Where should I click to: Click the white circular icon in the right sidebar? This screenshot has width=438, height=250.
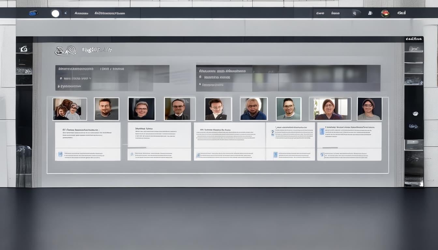(415, 114)
